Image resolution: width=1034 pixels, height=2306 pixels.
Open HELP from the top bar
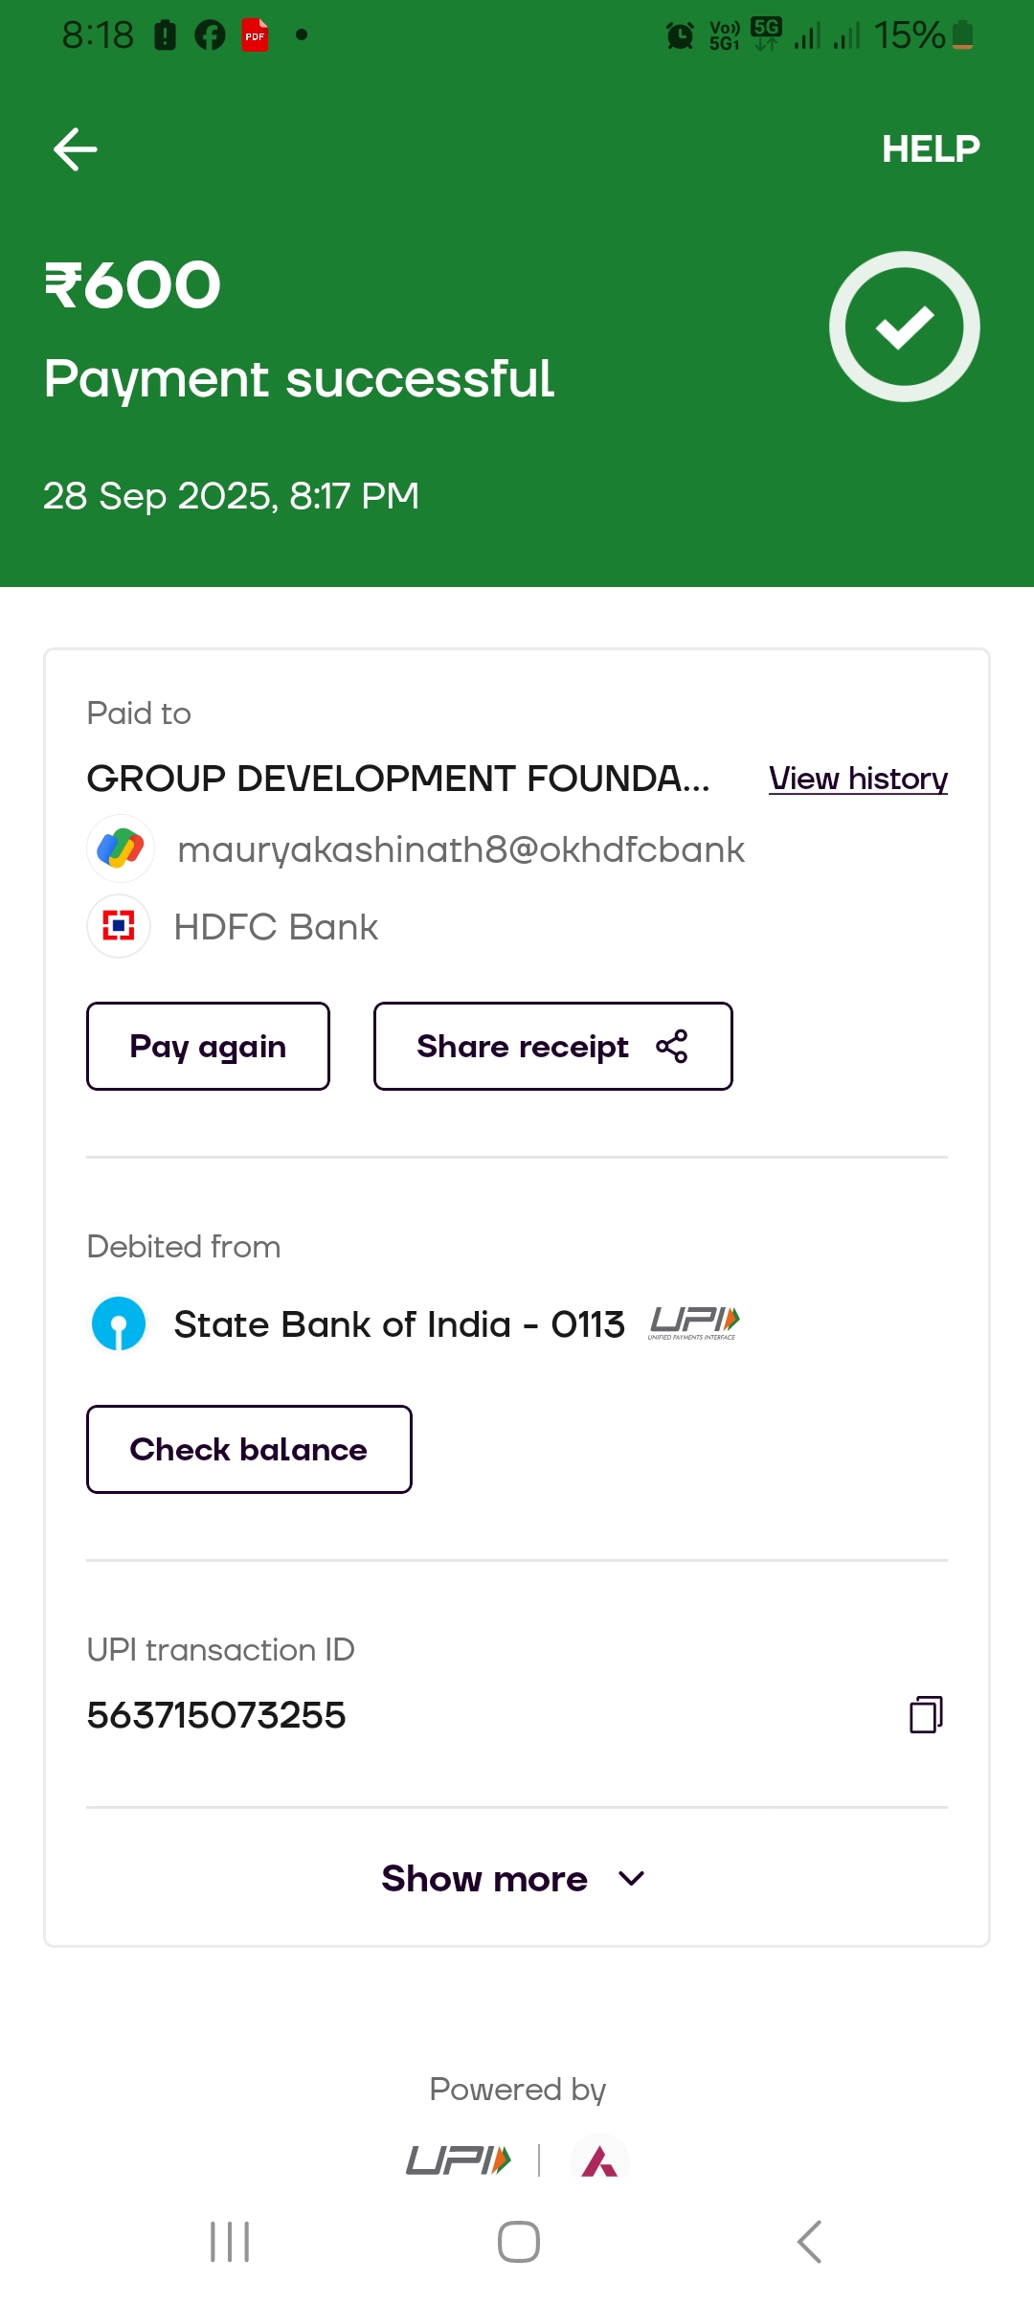pos(931,149)
